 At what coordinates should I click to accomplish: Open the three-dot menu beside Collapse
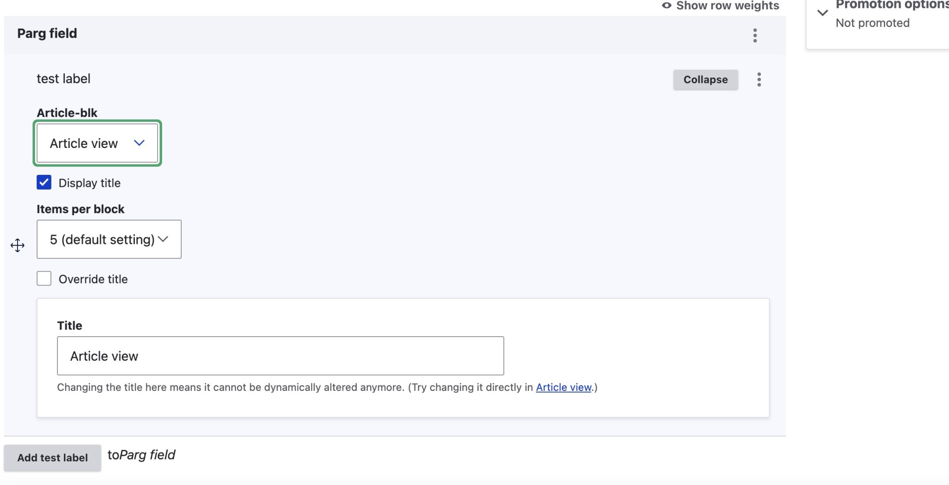759,79
